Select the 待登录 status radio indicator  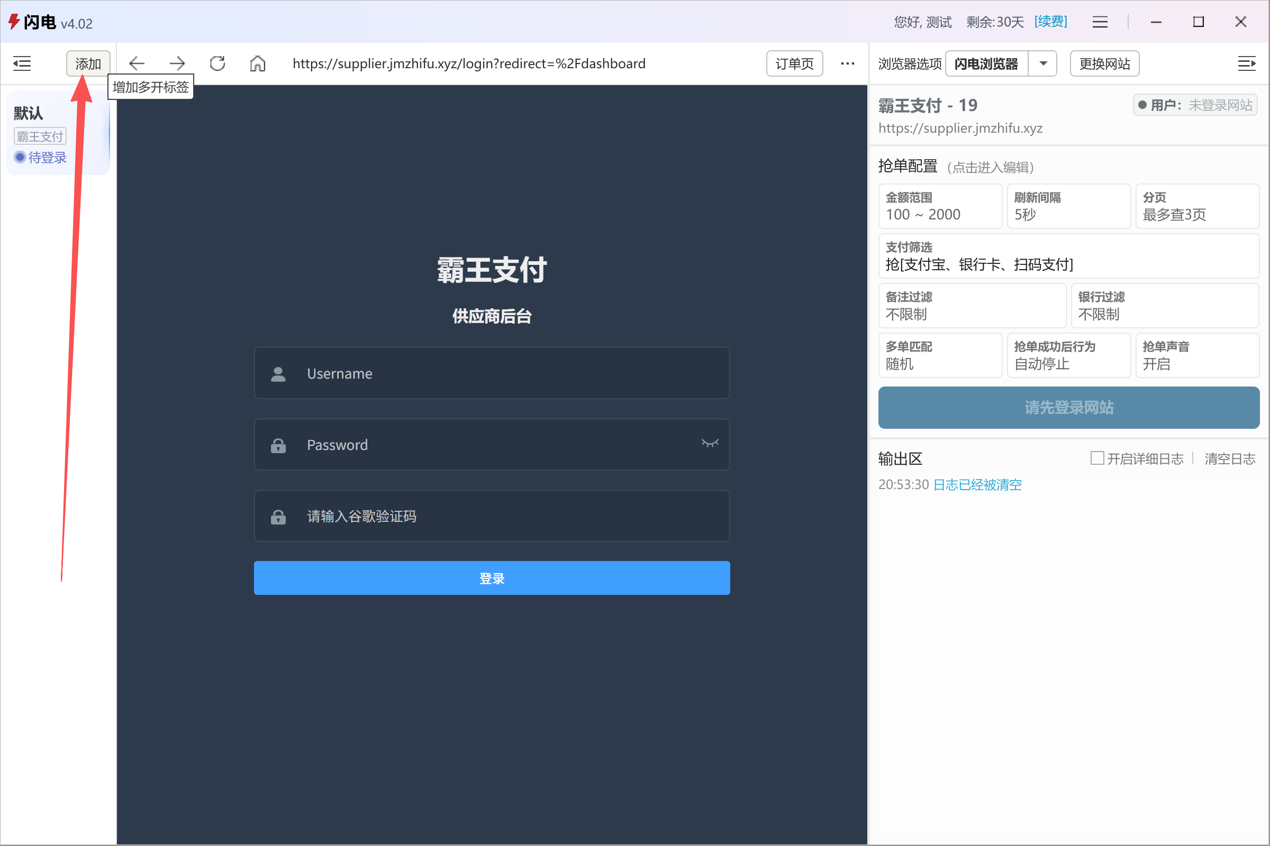pos(20,158)
